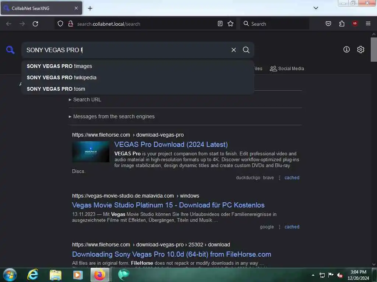Select suggestion SONY VEGAS PRO !wikipedia
This screenshot has height=282, width=377.
[x=138, y=77]
